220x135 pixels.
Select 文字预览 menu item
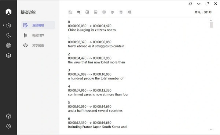[x=38, y=45]
